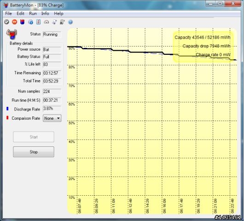244x221 pixels.
Task: Click the Total Time field 03:52:29
Action: tap(52, 81)
